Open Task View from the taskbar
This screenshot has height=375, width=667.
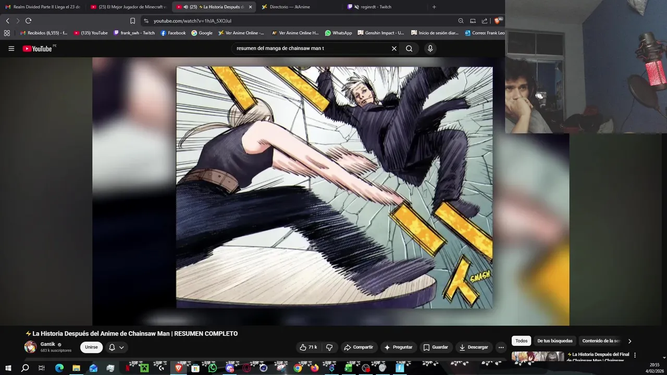[x=42, y=368]
